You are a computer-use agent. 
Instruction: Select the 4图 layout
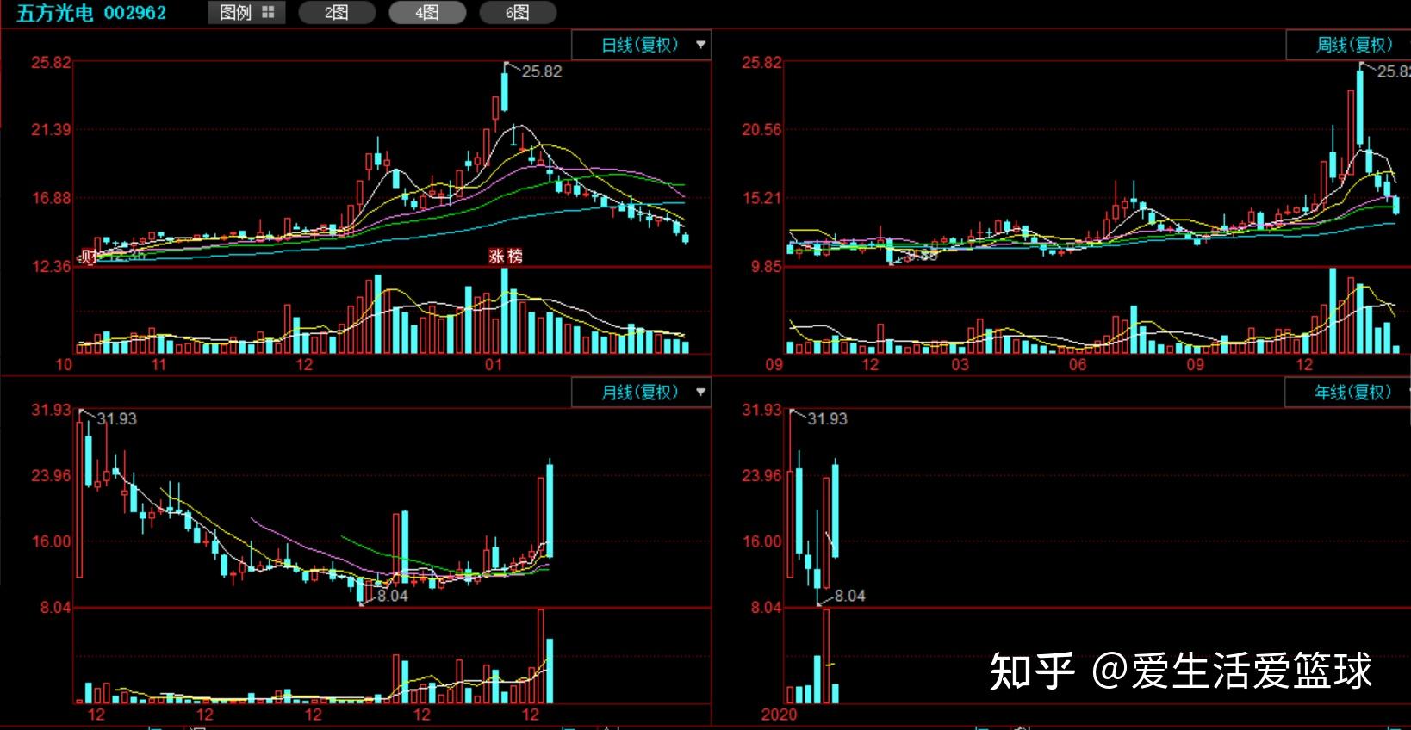(427, 13)
